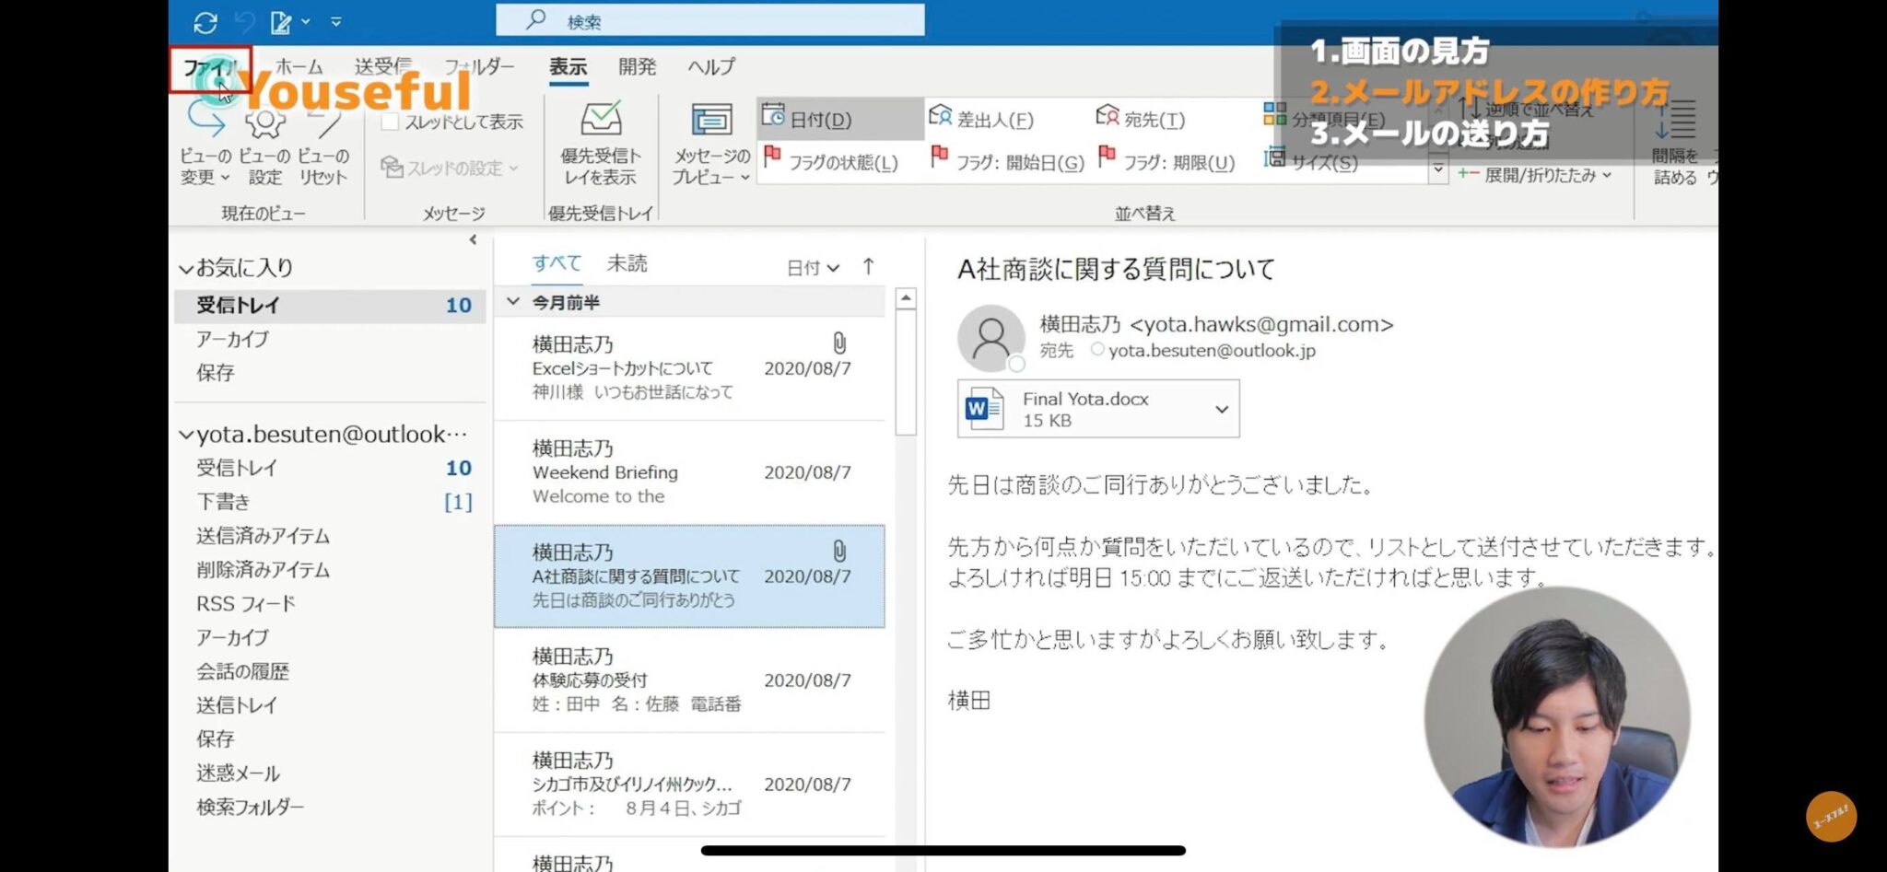Image resolution: width=1887 pixels, height=872 pixels.
Task: Open the 日付 sort dropdown in message list
Action: coord(813,268)
